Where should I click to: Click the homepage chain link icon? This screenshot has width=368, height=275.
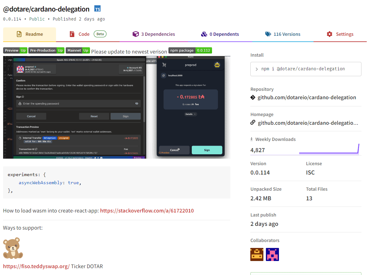253,122
